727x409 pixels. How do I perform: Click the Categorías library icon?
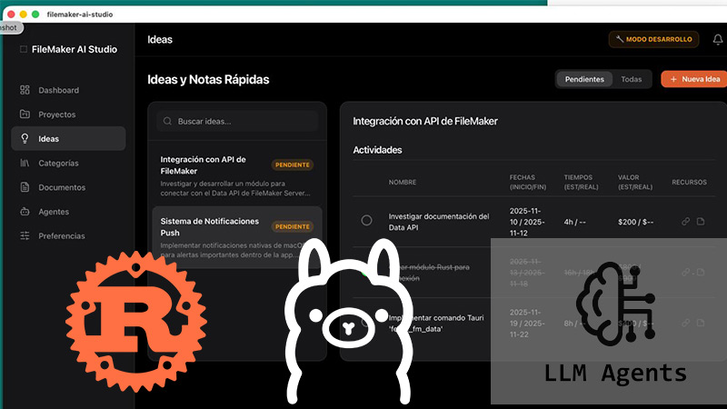(x=25, y=163)
